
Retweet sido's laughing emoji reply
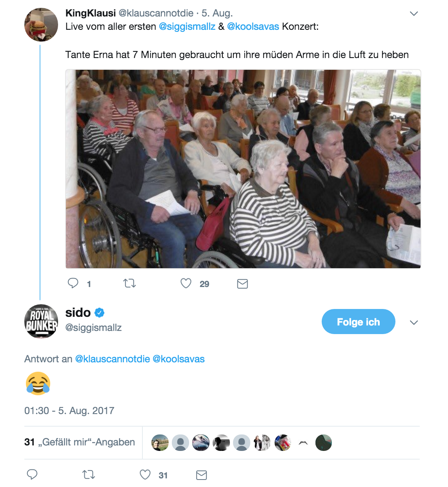89,475
